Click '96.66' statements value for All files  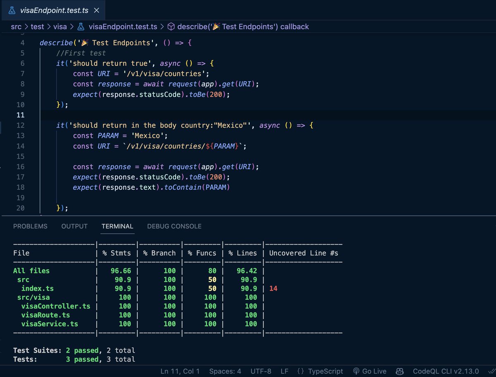point(121,271)
